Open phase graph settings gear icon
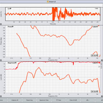 coord(102,60)
